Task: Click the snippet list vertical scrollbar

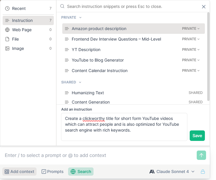Action: [x=208, y=57]
